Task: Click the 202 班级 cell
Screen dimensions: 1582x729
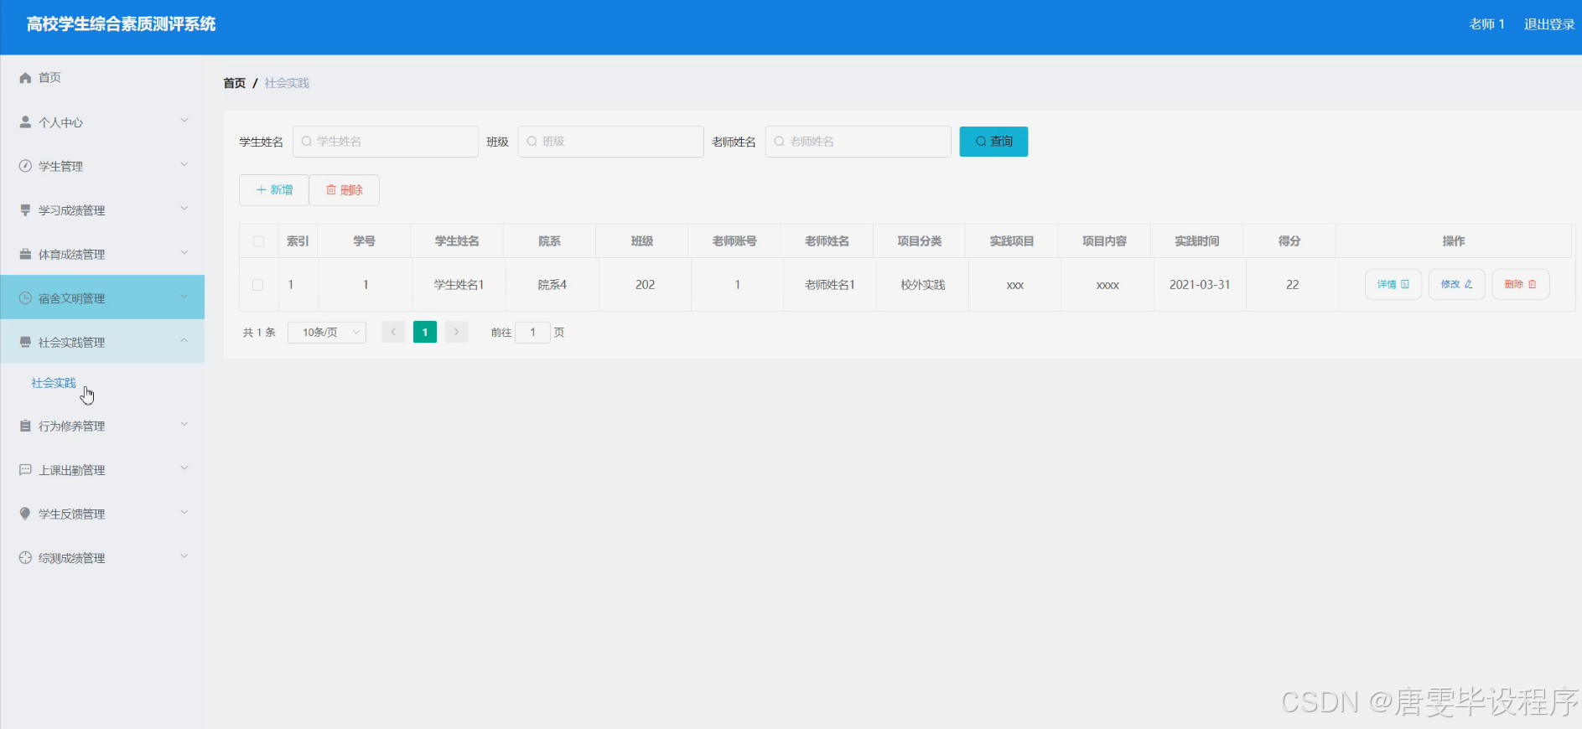Action: [x=645, y=285]
